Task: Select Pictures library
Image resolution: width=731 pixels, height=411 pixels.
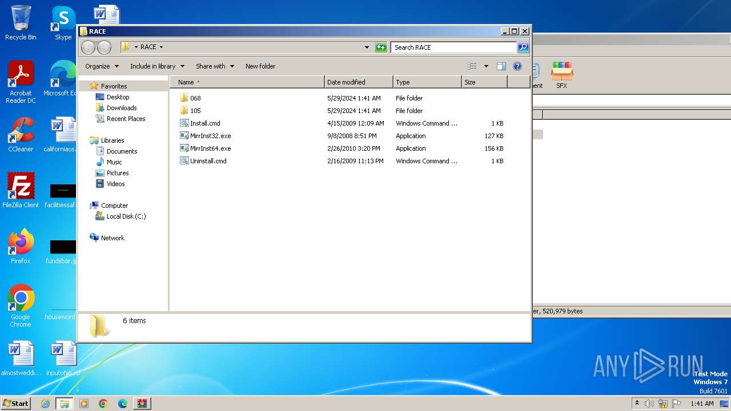Action: pos(118,173)
